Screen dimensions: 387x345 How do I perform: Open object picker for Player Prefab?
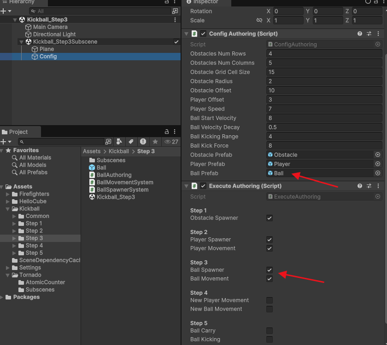[x=378, y=164]
